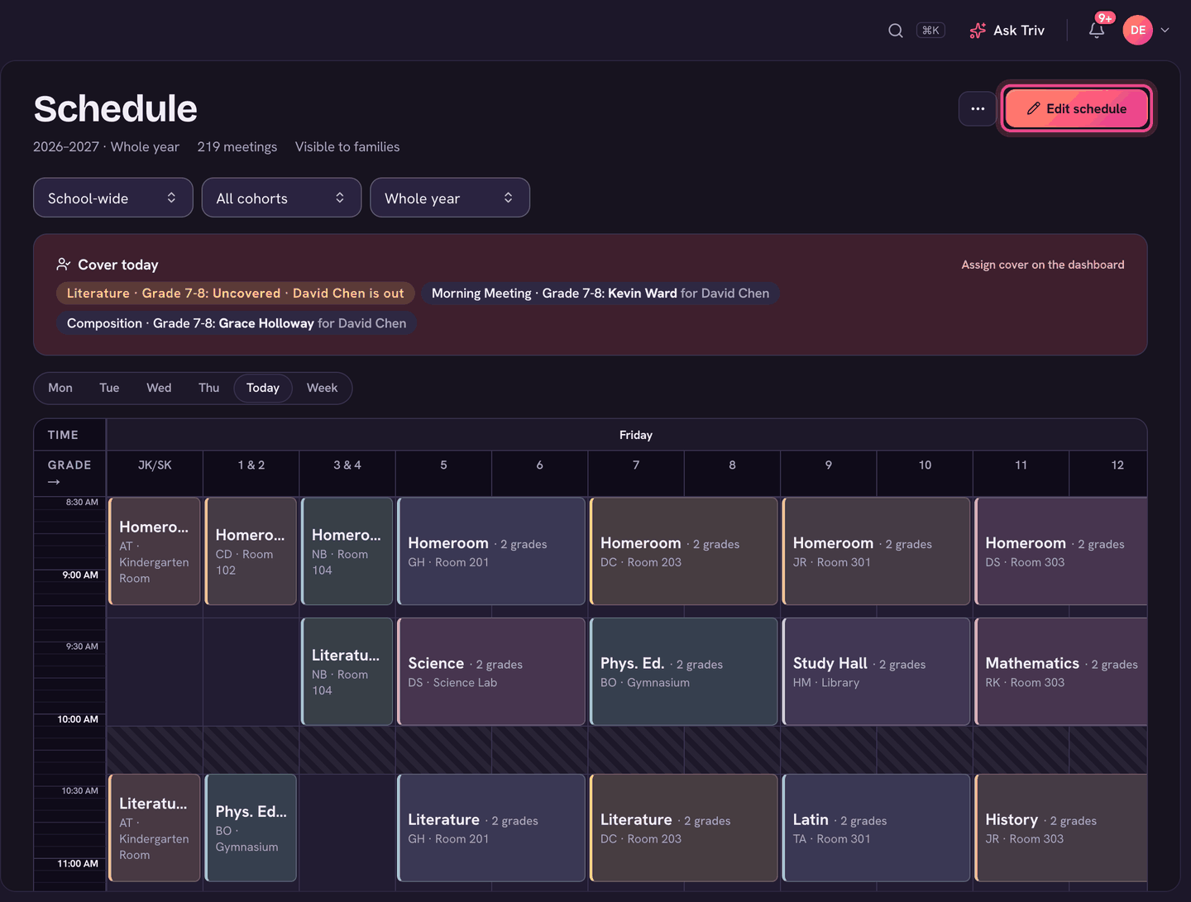This screenshot has width=1191, height=902.
Task: Open Homeroom CD Room 102 card
Action: [251, 551]
